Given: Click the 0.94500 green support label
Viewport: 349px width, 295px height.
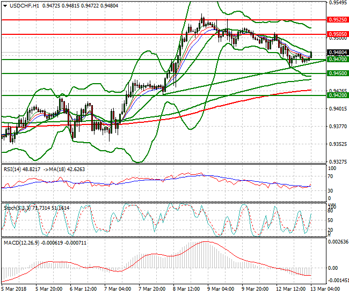Looking at the screenshot, I should point(338,73).
